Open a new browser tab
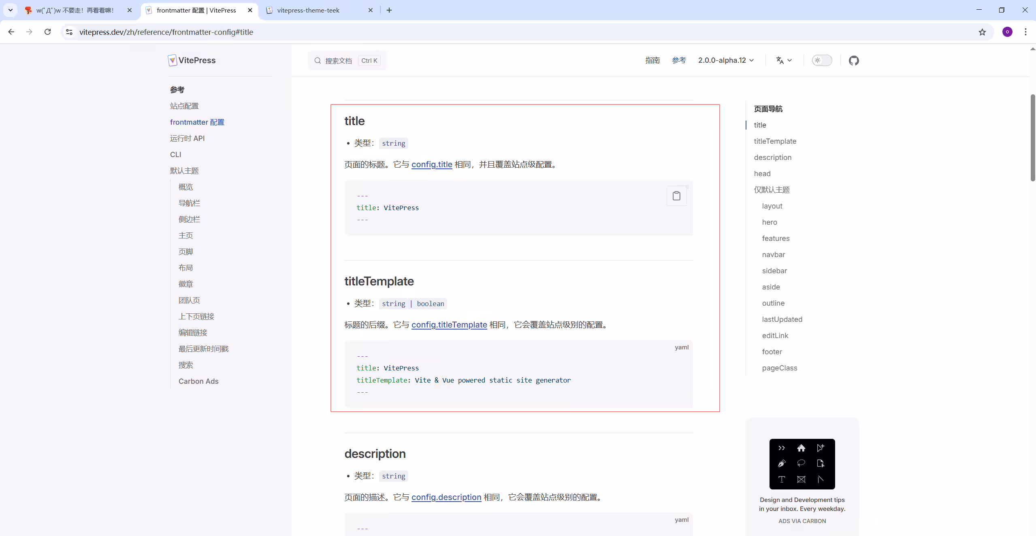The image size is (1036, 536). point(389,10)
